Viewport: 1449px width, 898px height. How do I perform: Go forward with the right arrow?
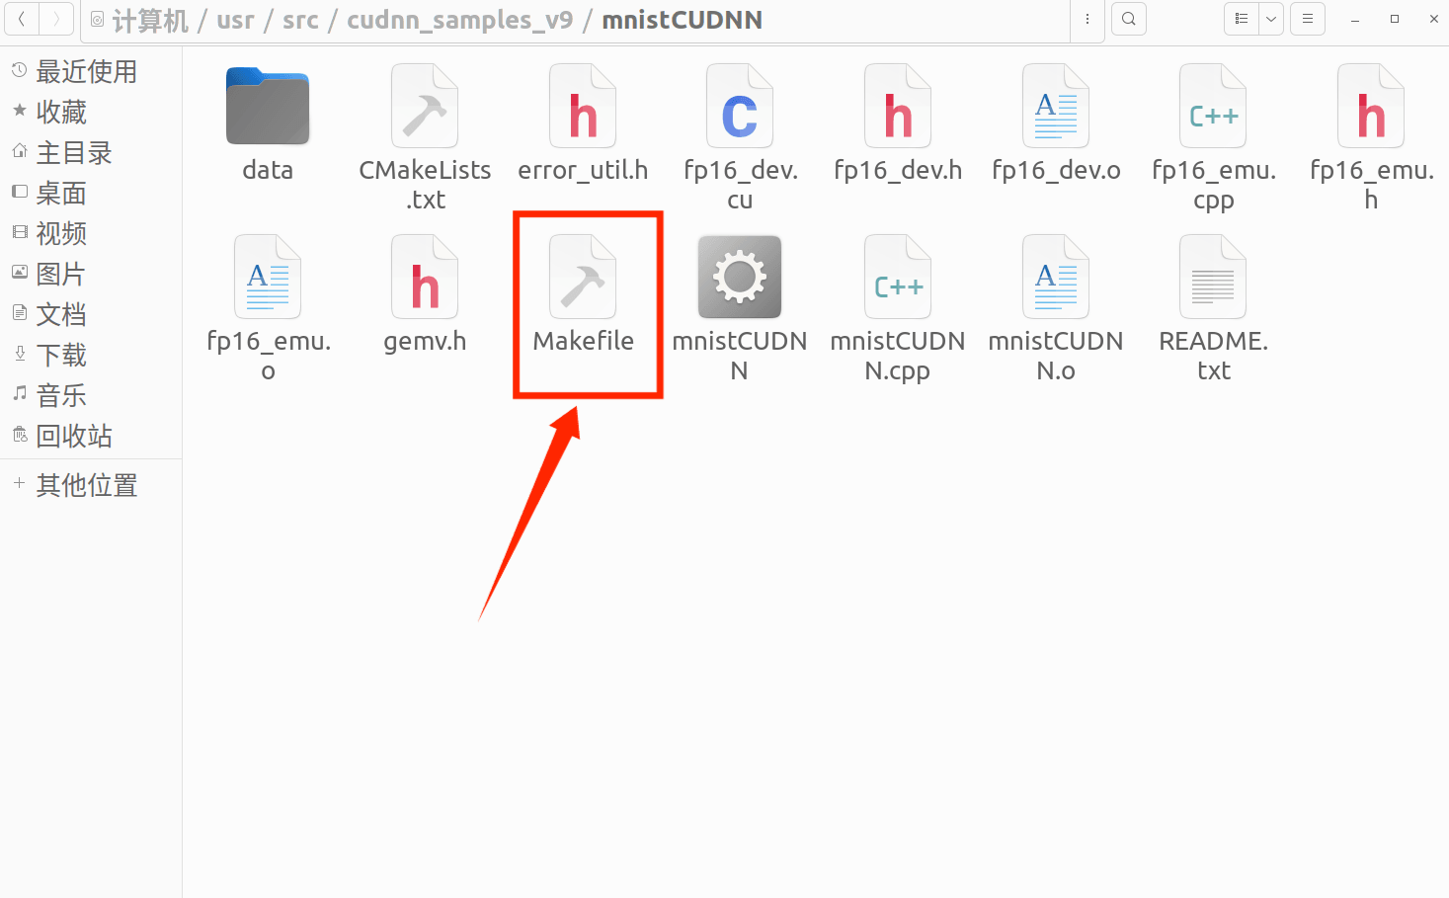(56, 19)
